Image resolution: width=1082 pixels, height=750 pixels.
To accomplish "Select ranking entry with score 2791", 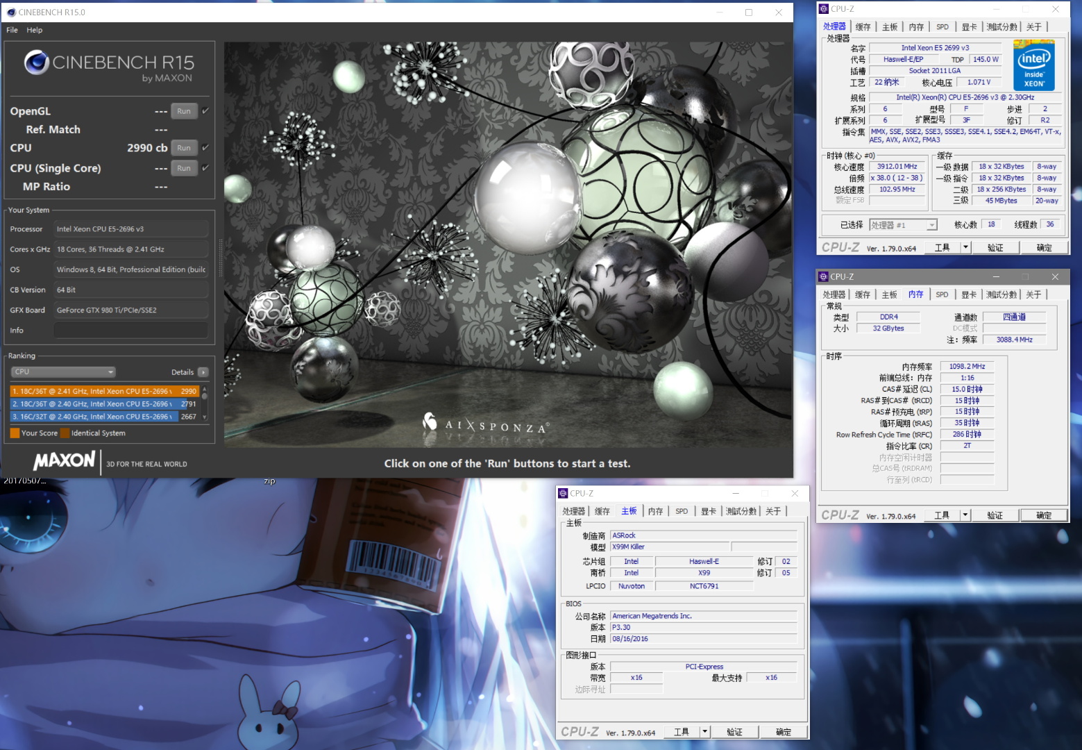I will pos(105,403).
